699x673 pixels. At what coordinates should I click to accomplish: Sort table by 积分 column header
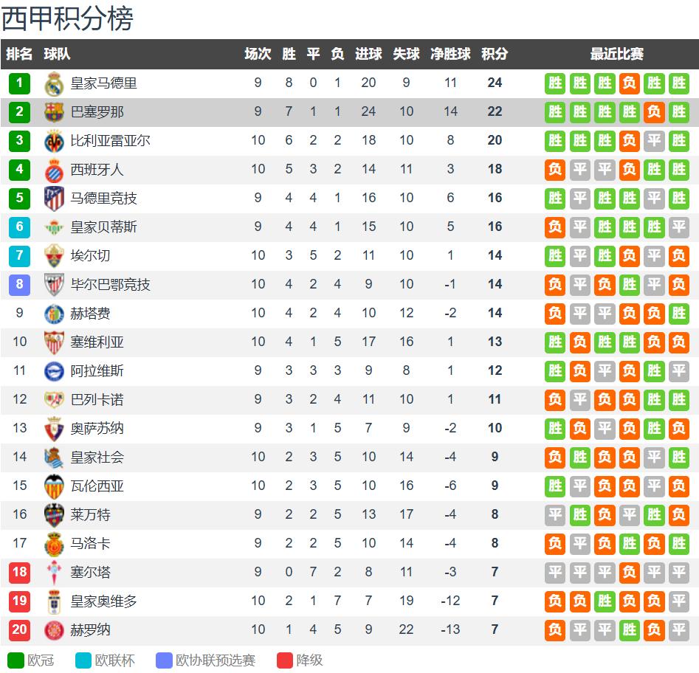pos(495,54)
